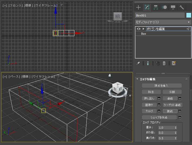Open the light blue object color swatch
The width and height of the screenshot is (192, 145).
[188, 15]
